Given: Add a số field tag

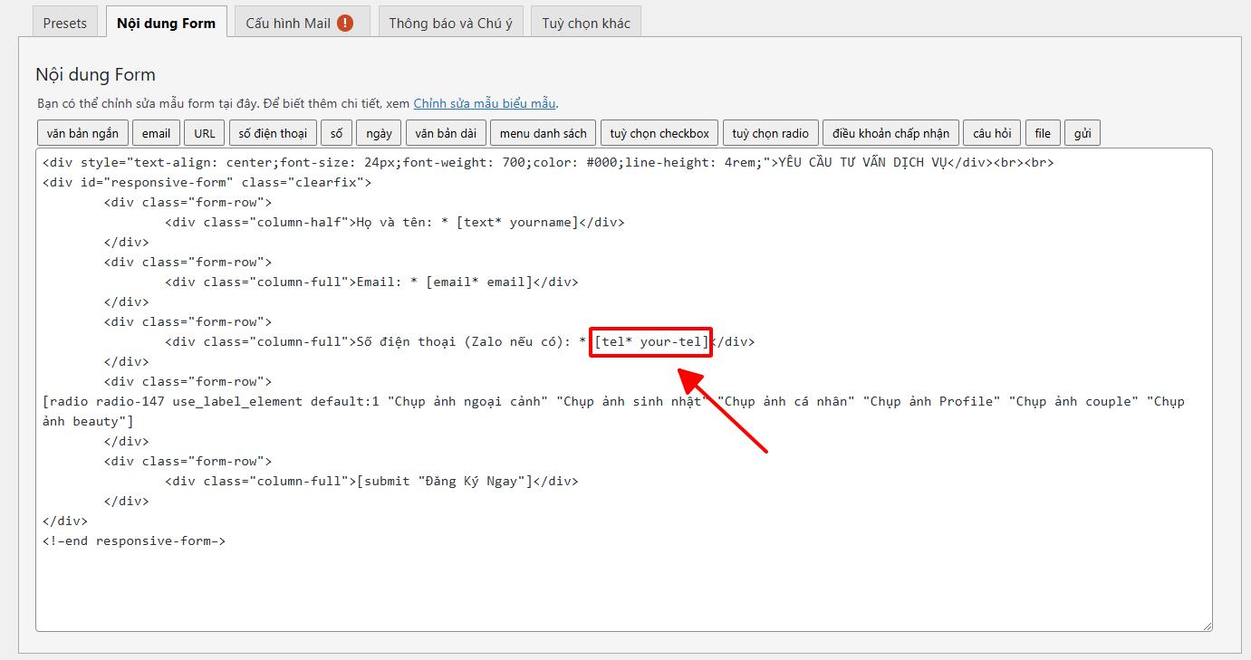Looking at the screenshot, I should coord(336,133).
